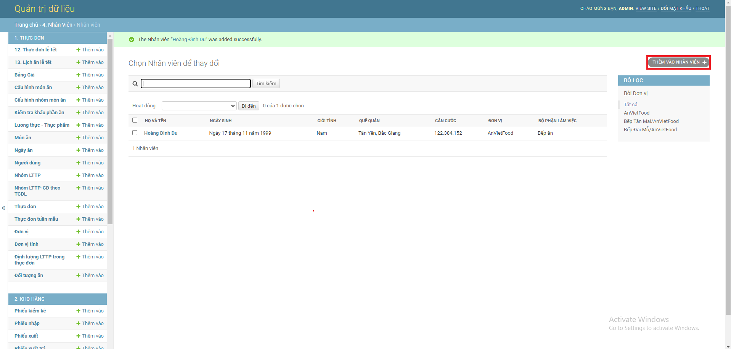Check the Hoàng Đình Du row checkbox
The width and height of the screenshot is (731, 349).
pos(135,132)
